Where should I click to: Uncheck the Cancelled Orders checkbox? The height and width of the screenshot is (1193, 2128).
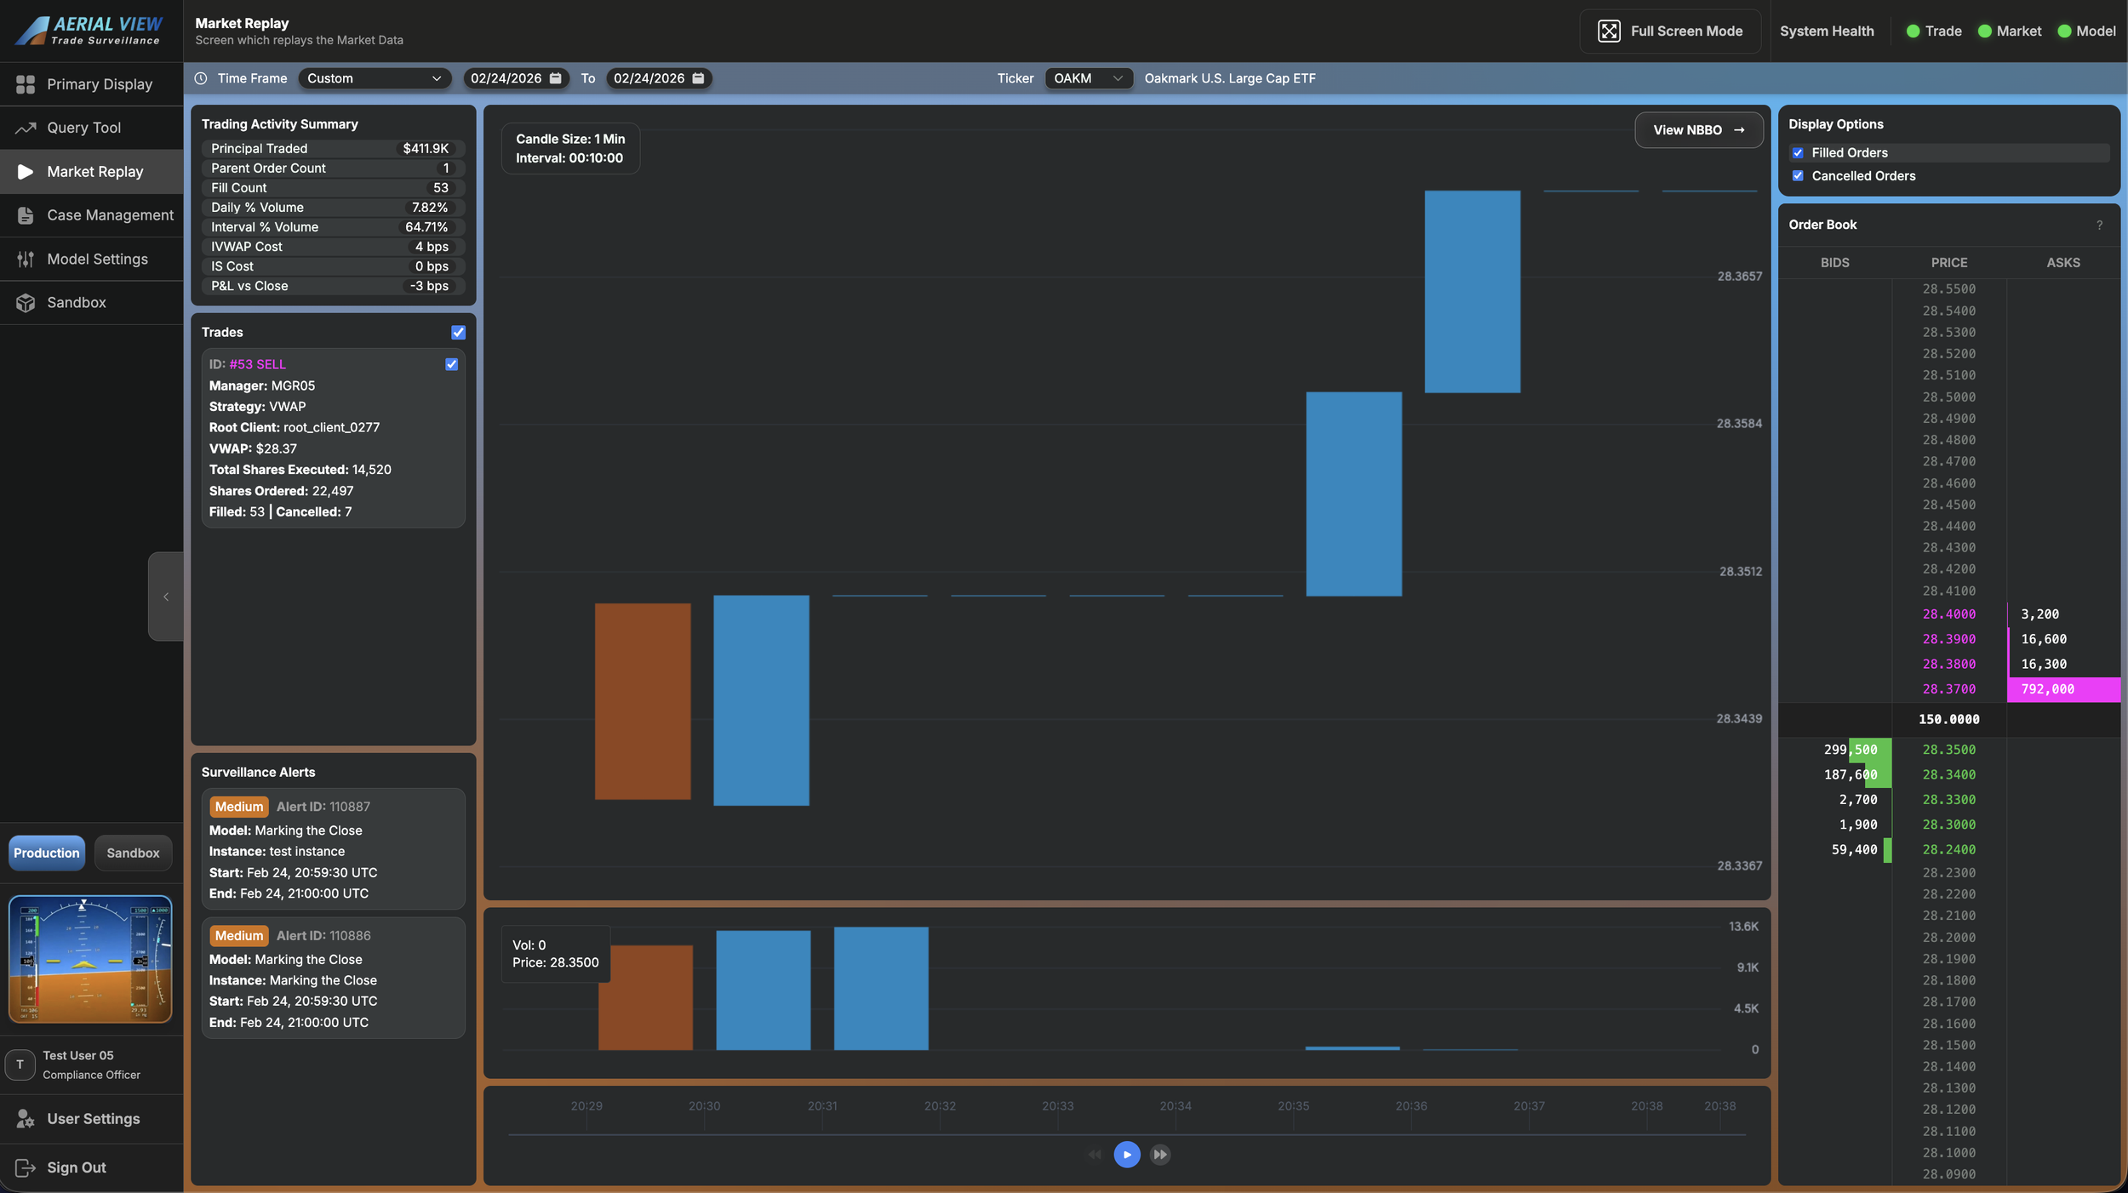click(x=1798, y=176)
